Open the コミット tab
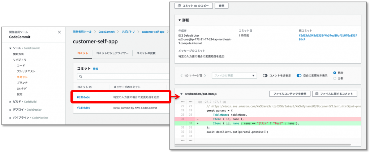Screen dimensions: 370x153 coord(83,53)
